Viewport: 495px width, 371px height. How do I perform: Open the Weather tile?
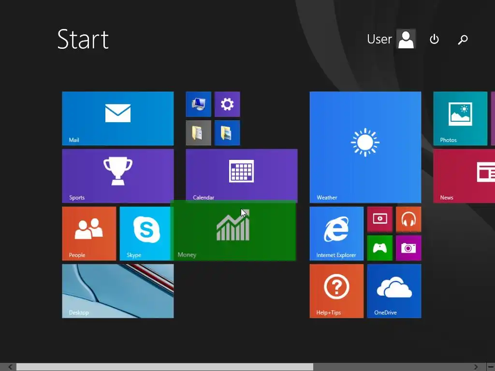[365, 147]
